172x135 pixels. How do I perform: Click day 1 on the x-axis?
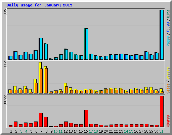(11, 131)
